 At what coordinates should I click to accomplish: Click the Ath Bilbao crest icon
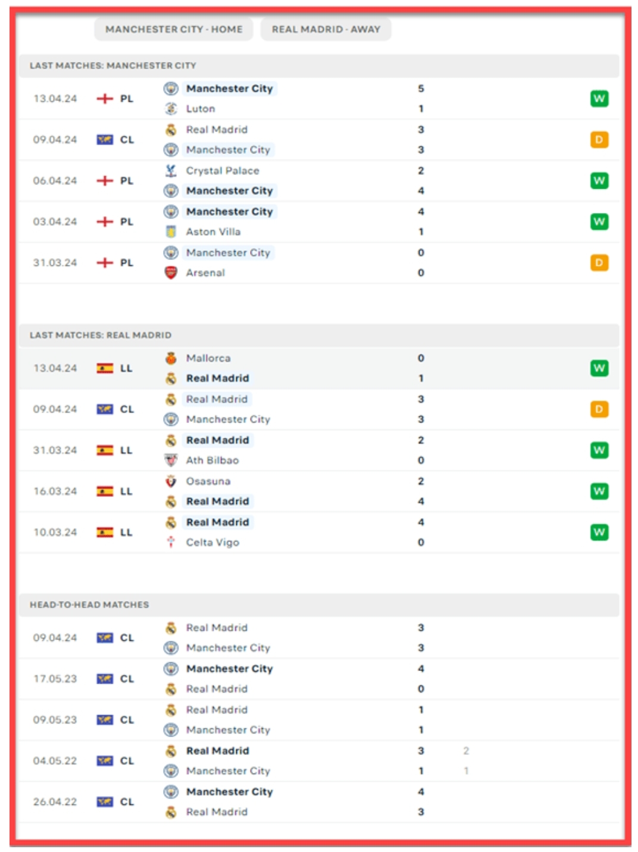(171, 461)
